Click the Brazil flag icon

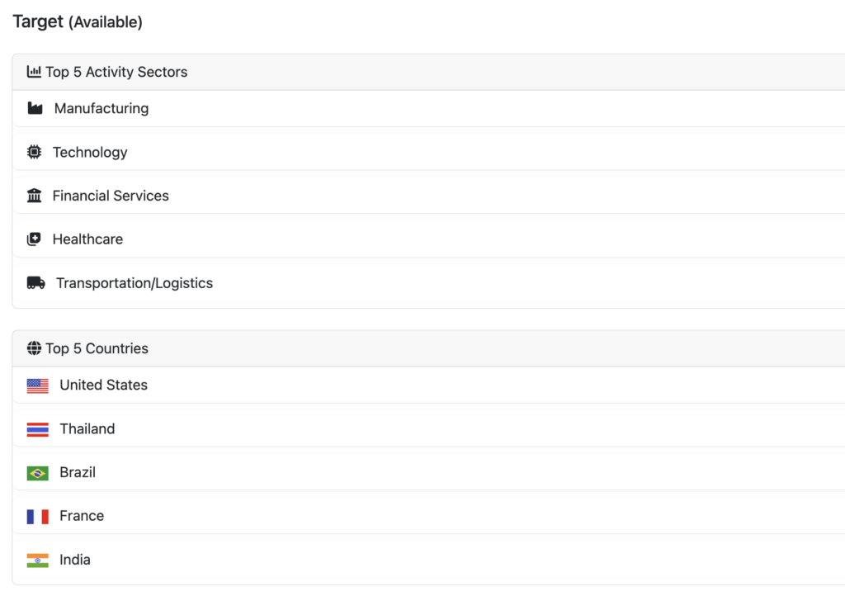pos(37,473)
